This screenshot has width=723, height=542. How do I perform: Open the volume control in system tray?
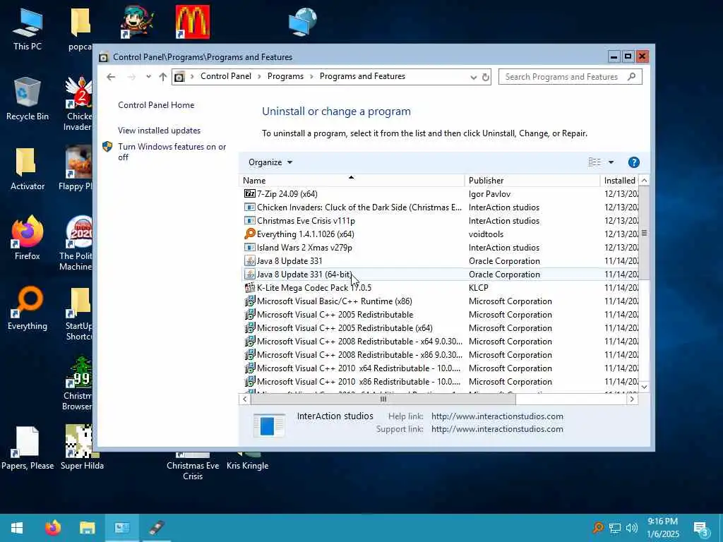point(632,528)
